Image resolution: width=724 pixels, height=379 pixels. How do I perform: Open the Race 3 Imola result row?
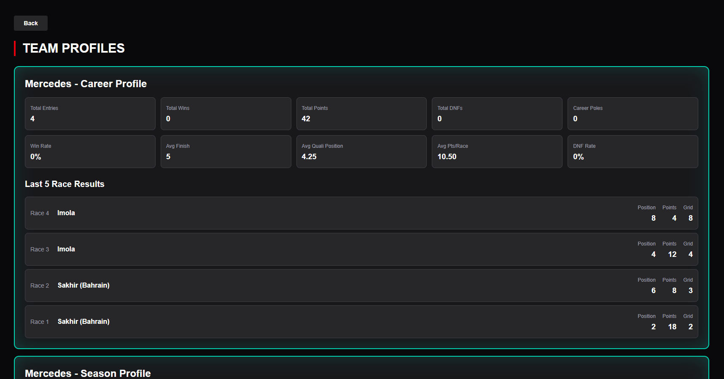[x=361, y=249]
